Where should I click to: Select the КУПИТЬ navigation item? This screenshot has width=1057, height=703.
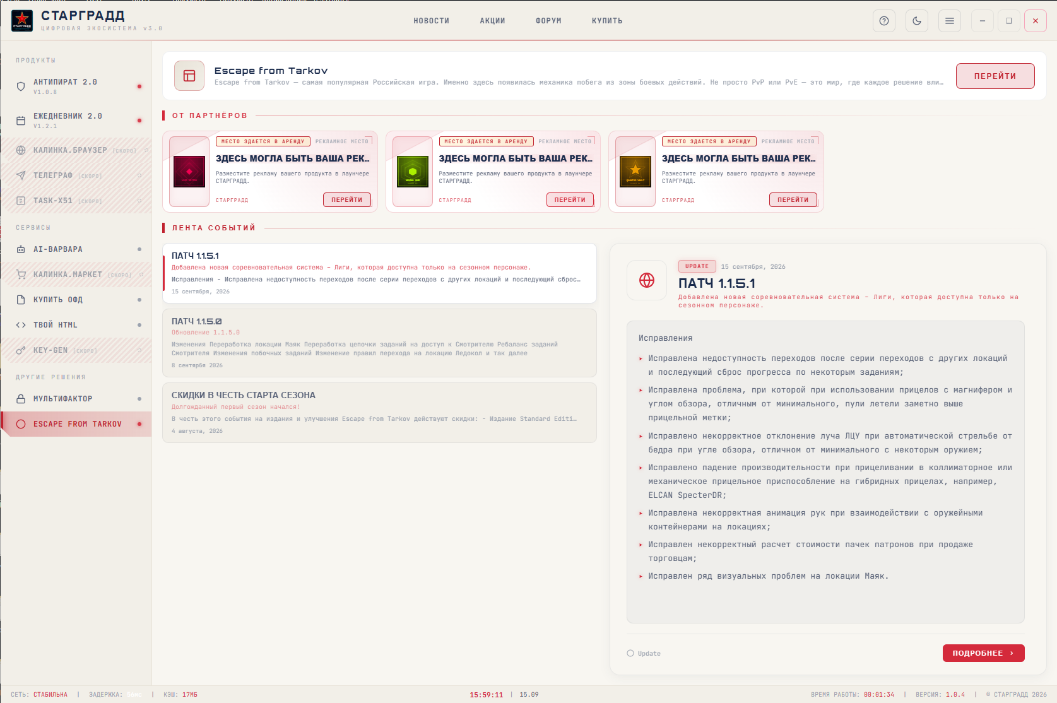click(x=607, y=21)
